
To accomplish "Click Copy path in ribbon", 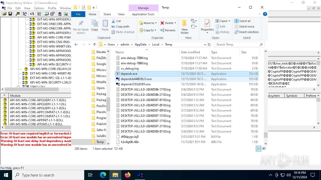I will (120, 26).
